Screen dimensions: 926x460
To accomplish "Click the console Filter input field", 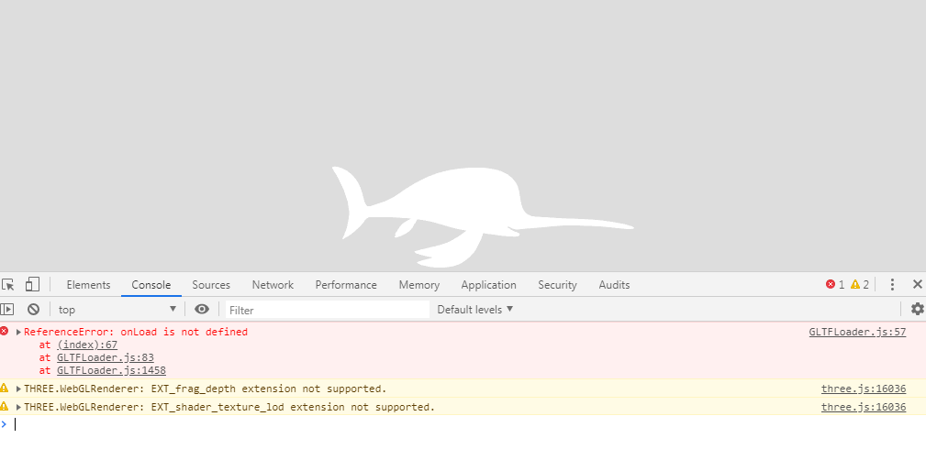I will coord(326,310).
